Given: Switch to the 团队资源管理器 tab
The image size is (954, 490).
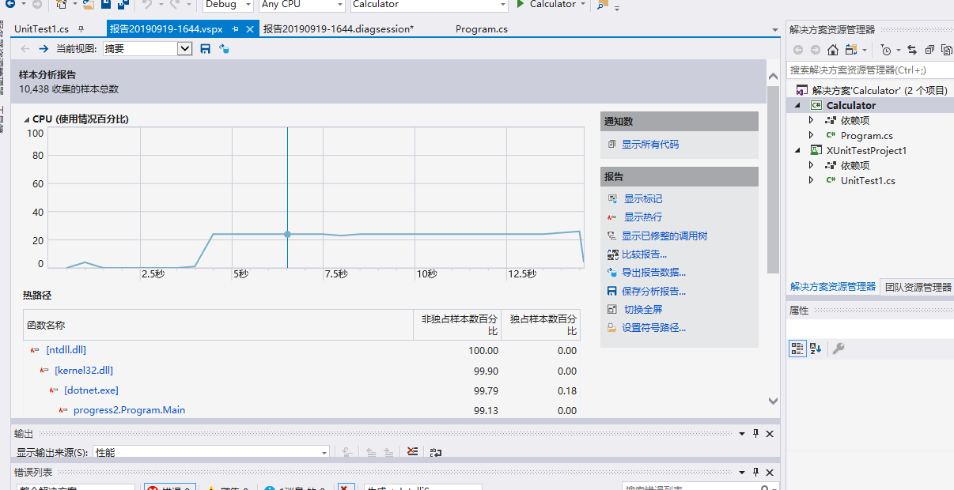Looking at the screenshot, I should (x=918, y=287).
